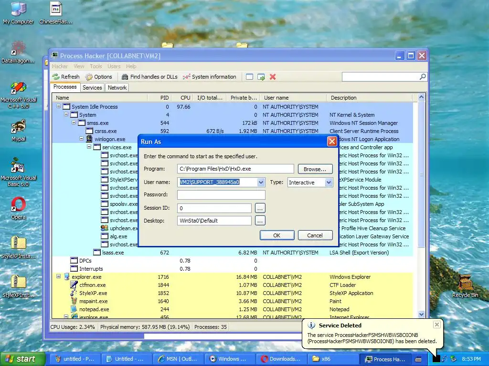The height and width of the screenshot is (366, 489).
Task: Select the ctfmon.exe process row
Action: (233, 285)
